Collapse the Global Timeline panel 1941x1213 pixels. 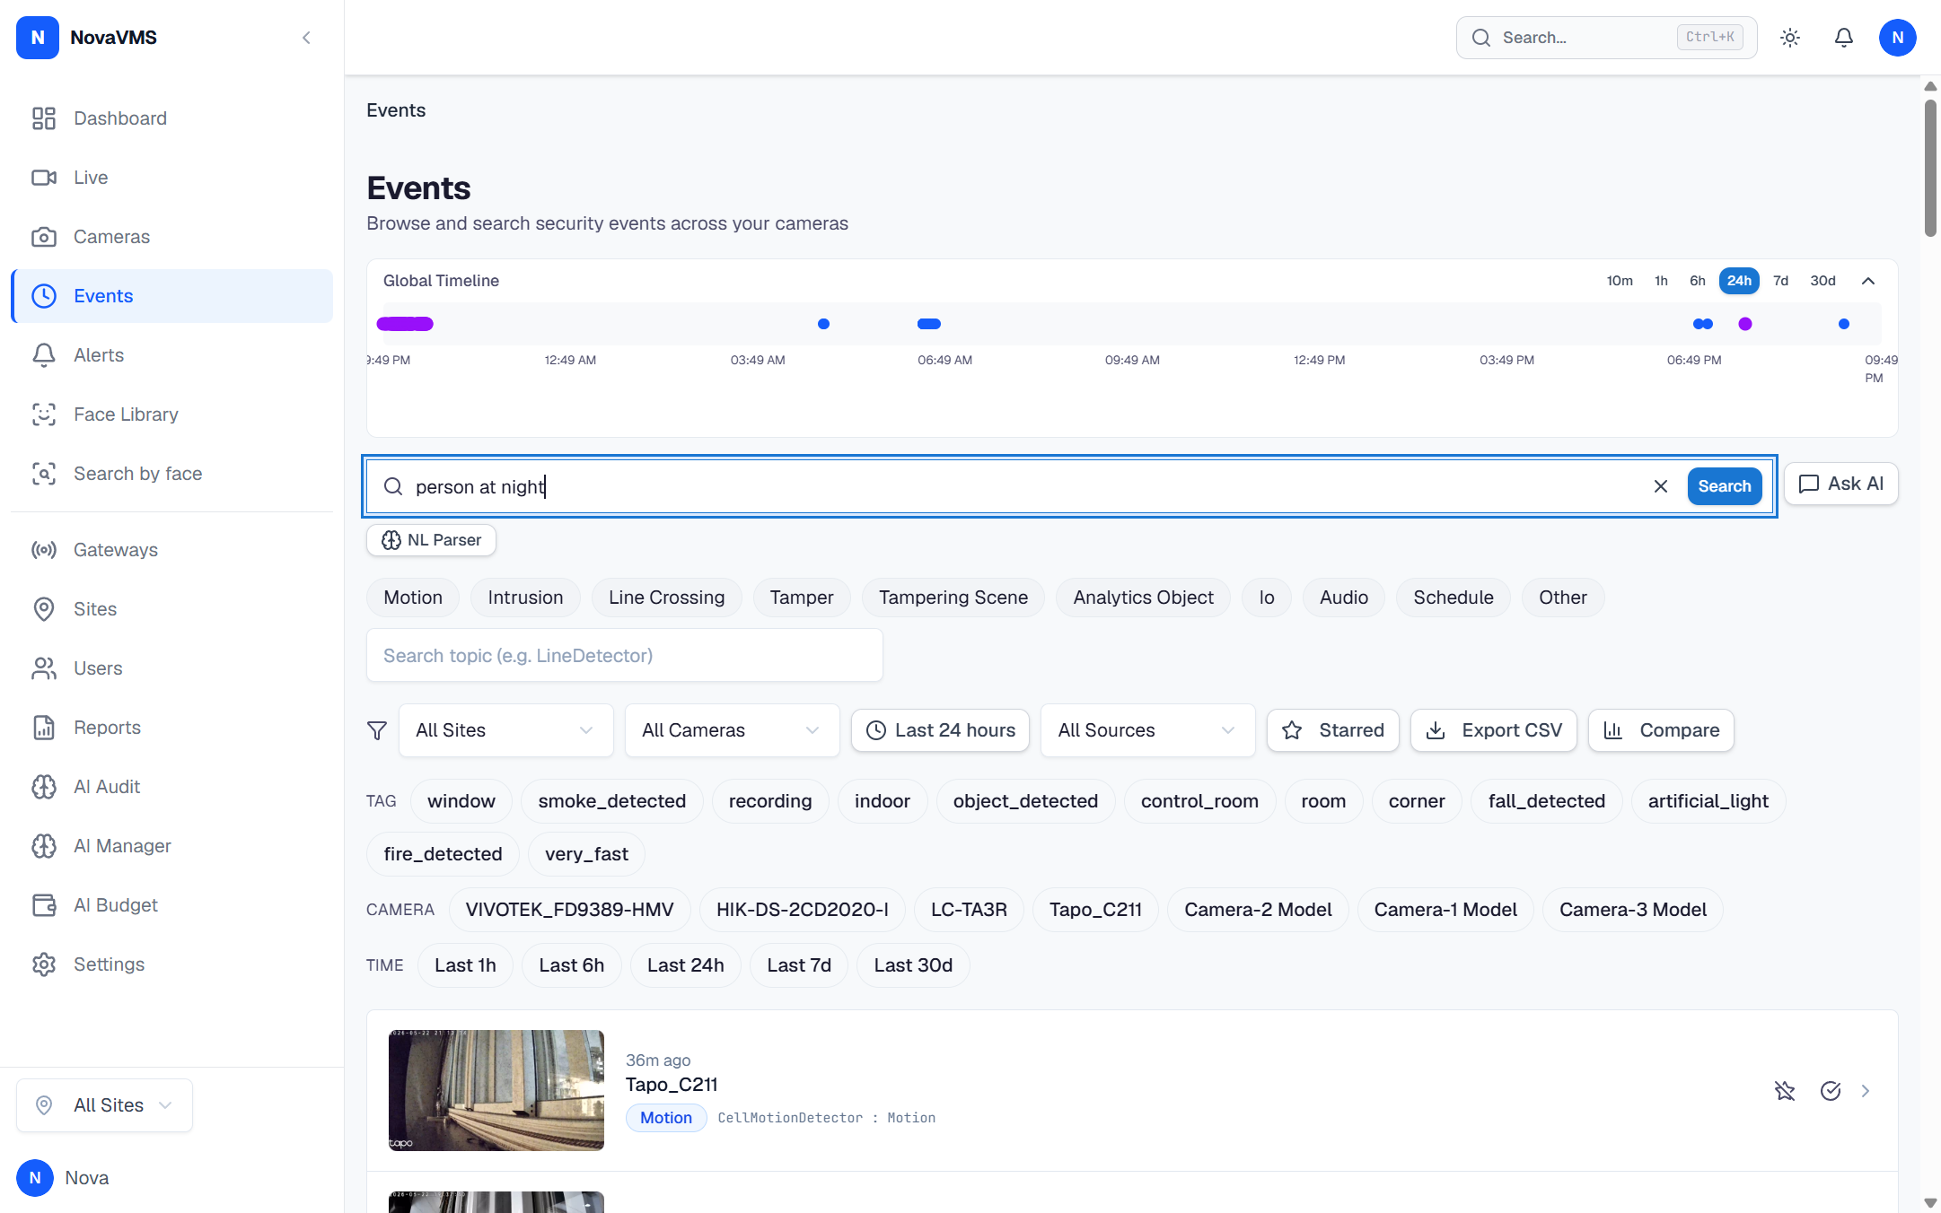(1868, 281)
